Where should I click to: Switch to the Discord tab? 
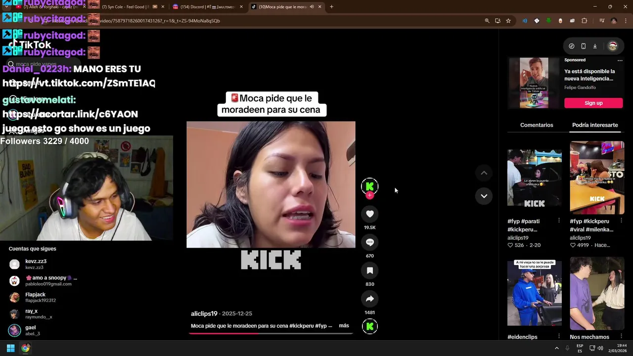pos(207,7)
